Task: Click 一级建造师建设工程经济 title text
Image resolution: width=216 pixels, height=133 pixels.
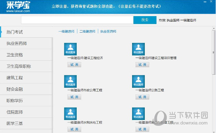Action: pyautogui.click(x=85, y=58)
